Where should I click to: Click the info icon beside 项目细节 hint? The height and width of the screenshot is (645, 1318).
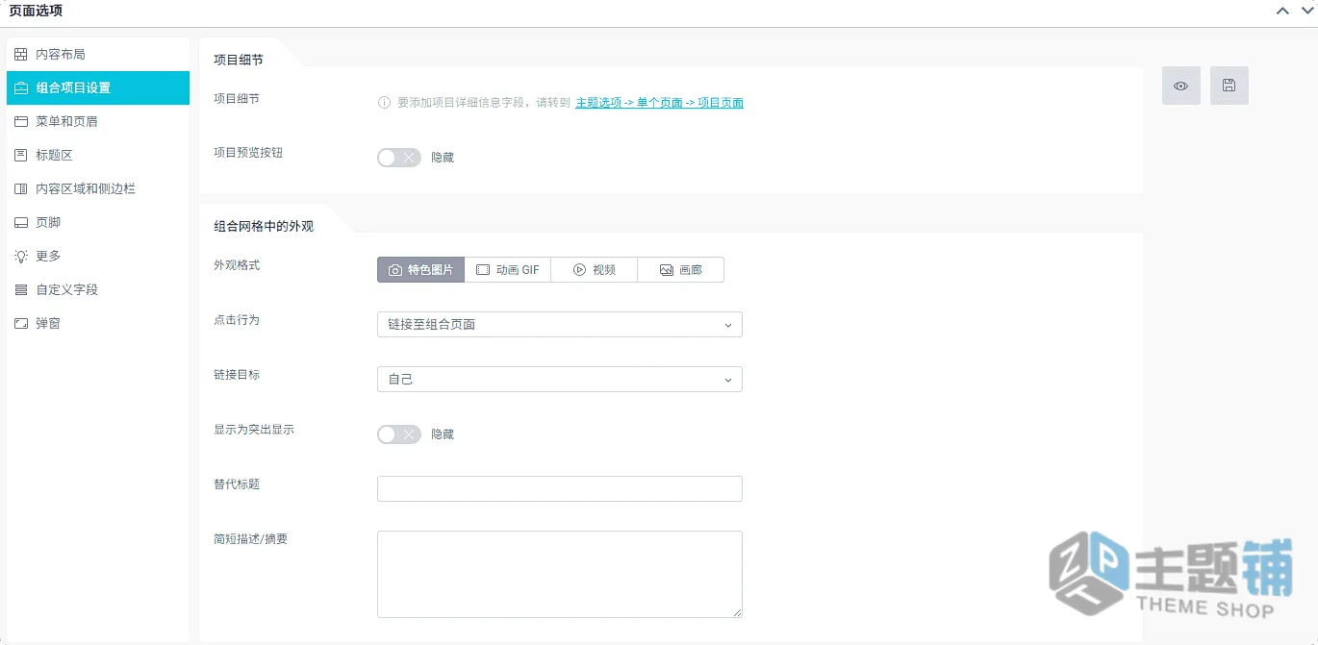click(384, 103)
